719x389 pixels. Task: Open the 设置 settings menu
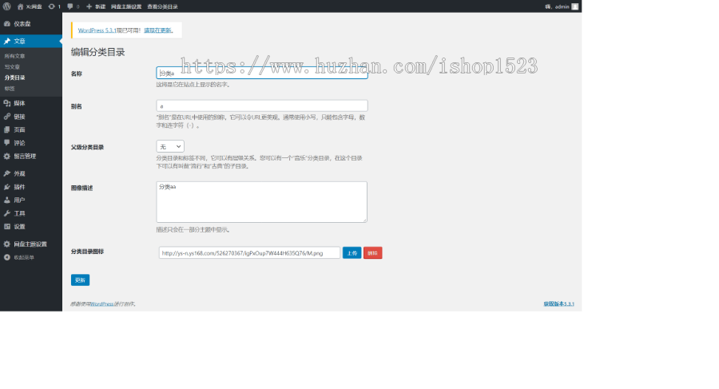pos(30,227)
